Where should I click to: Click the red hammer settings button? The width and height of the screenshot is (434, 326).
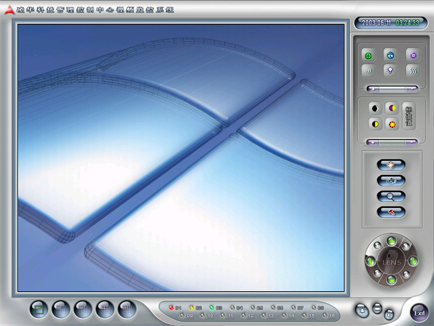(391, 212)
